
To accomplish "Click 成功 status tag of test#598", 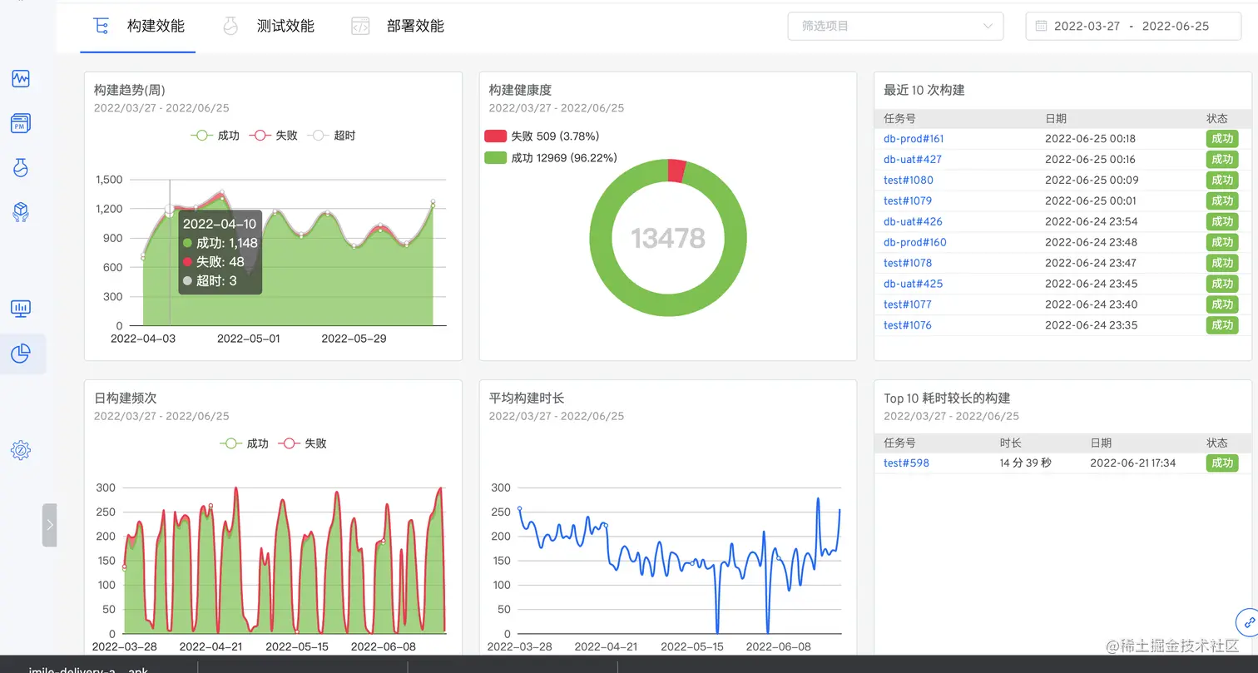I will click(1222, 463).
